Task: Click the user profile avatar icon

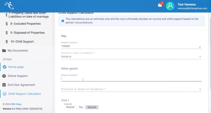Action: coord(170,6)
